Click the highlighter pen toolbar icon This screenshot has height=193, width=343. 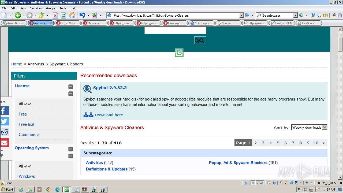(334, 15)
